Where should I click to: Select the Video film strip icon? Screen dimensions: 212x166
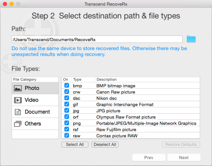[x=18, y=100]
